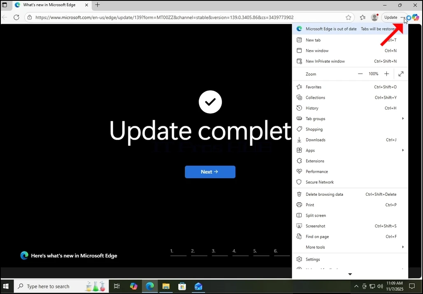Image resolution: width=423 pixels, height=294 pixels.
Task: Choose Split screen from the menu
Action: tap(350, 215)
